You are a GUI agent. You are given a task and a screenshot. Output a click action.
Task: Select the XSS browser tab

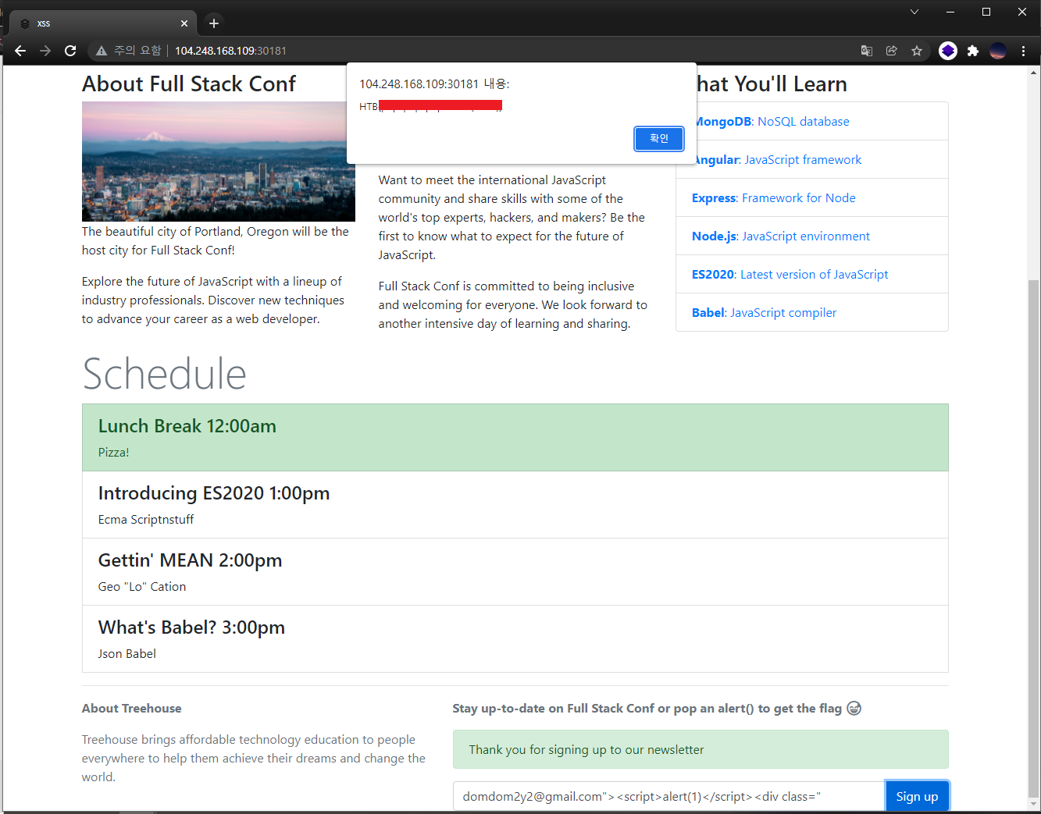[x=103, y=23]
